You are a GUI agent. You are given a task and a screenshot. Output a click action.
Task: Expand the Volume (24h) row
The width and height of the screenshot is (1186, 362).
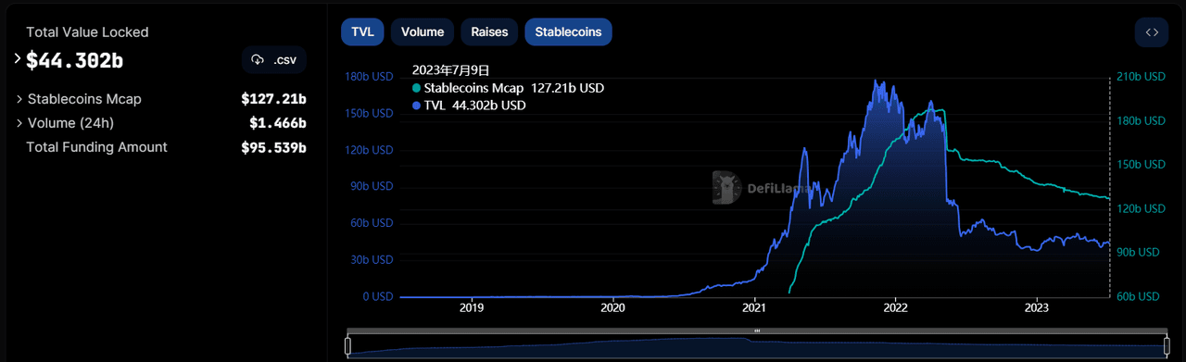coord(161,122)
